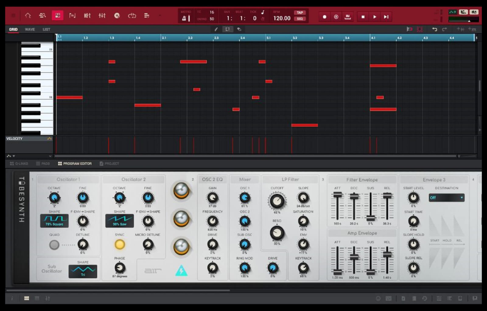
Task: Open the Looper icon
Action: (x=132, y=16)
